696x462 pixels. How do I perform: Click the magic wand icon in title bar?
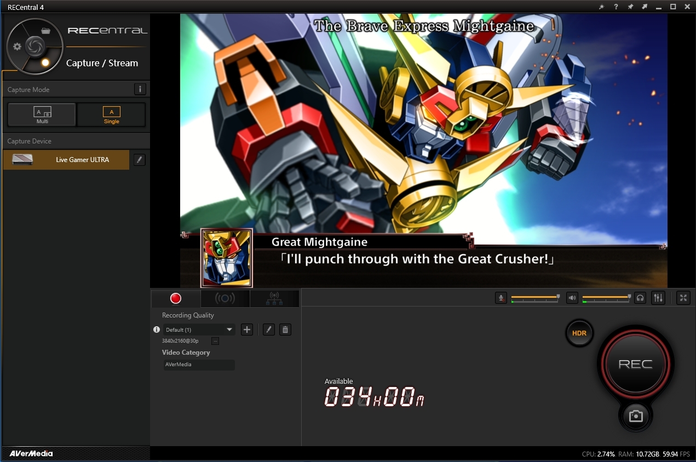(602, 7)
